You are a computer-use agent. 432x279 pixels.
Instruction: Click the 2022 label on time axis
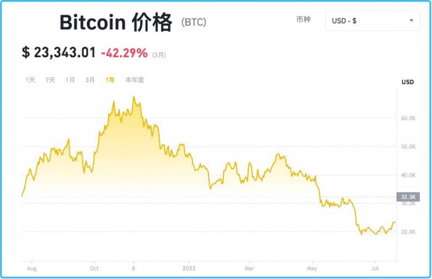[x=189, y=269]
